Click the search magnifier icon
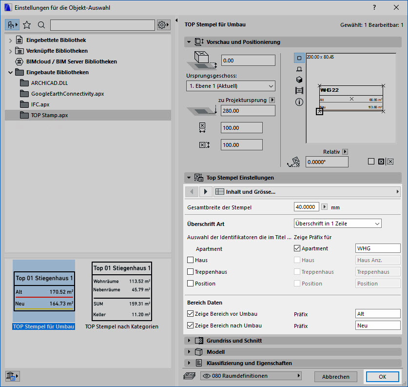This screenshot has height=387, width=408. pyautogui.click(x=41, y=25)
